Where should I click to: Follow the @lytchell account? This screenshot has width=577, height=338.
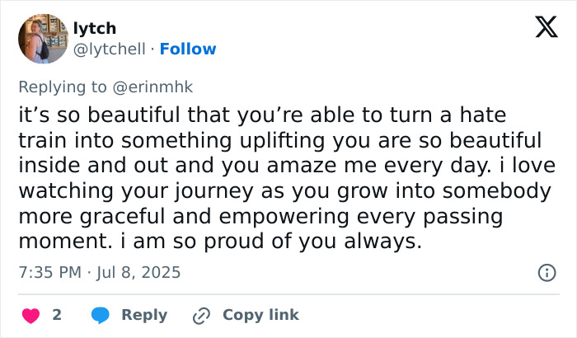tap(188, 49)
